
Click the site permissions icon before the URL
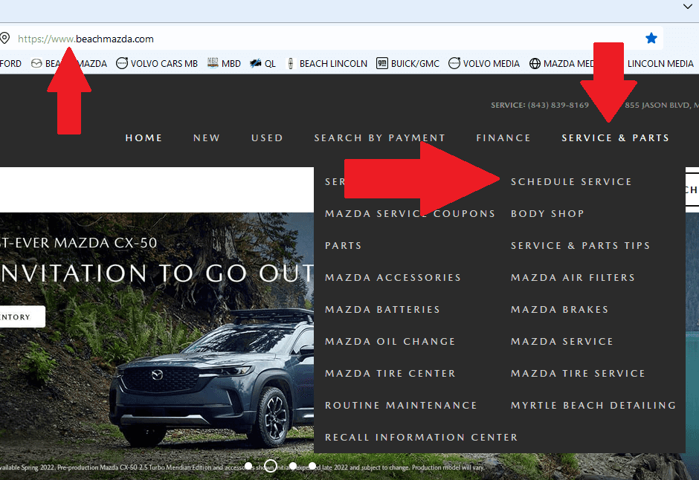(4, 39)
